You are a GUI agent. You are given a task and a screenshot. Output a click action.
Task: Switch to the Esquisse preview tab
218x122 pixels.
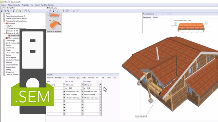(155, 17)
